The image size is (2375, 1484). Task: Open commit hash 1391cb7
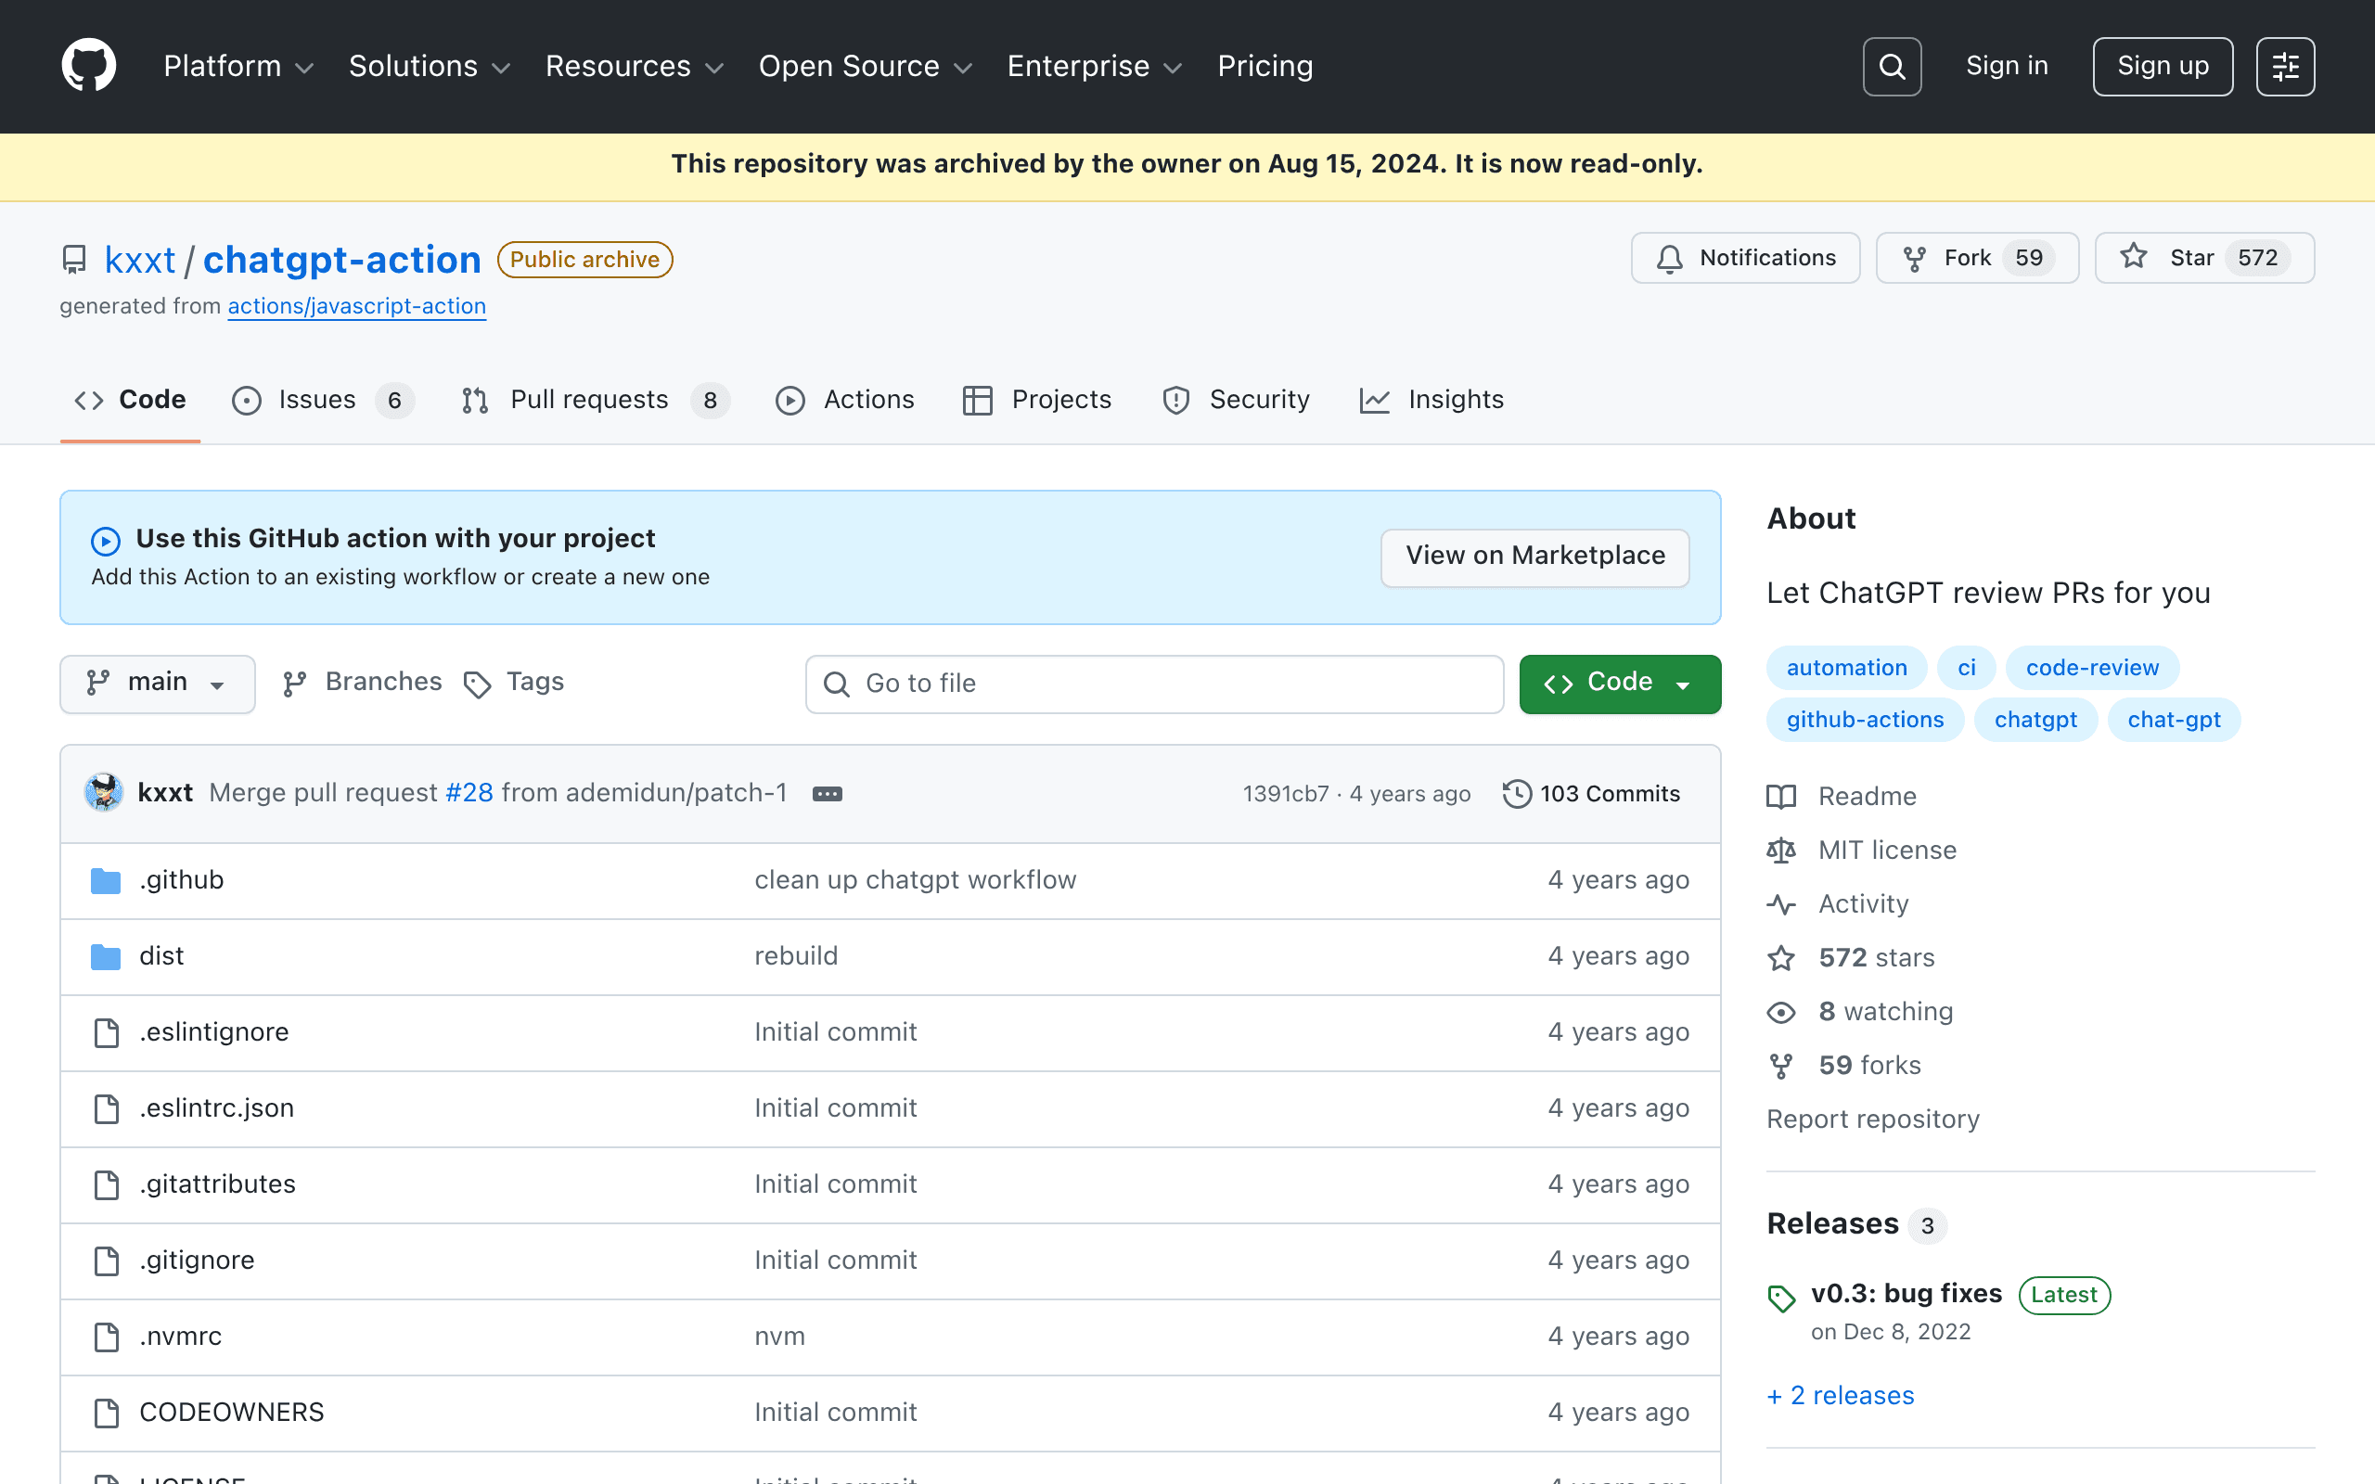point(1286,794)
